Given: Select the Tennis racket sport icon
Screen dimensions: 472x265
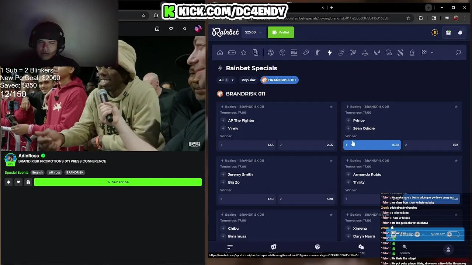Looking at the screenshot, I should tap(353, 53).
